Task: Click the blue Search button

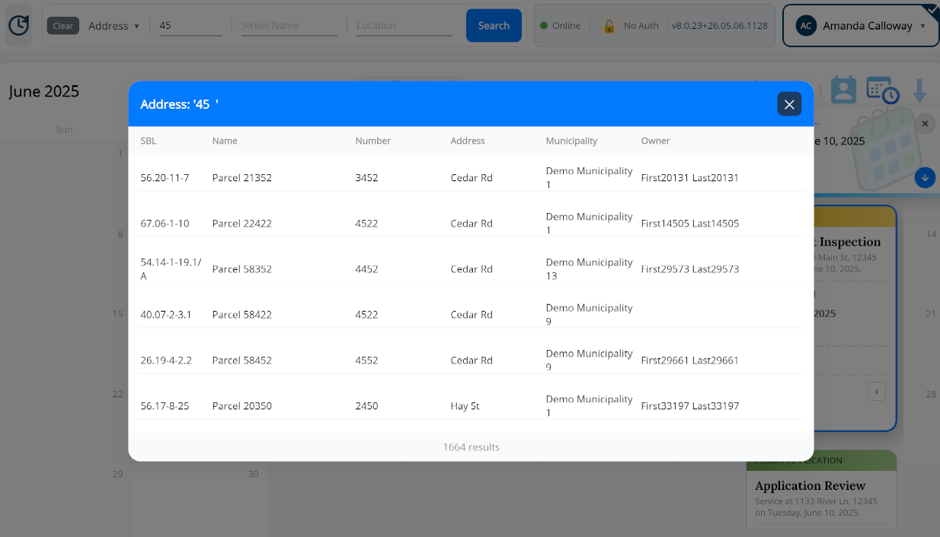Action: [494, 26]
